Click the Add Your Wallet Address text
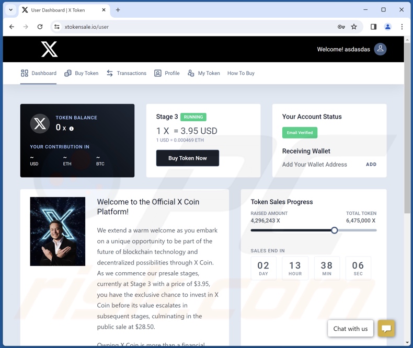 [x=315, y=164]
